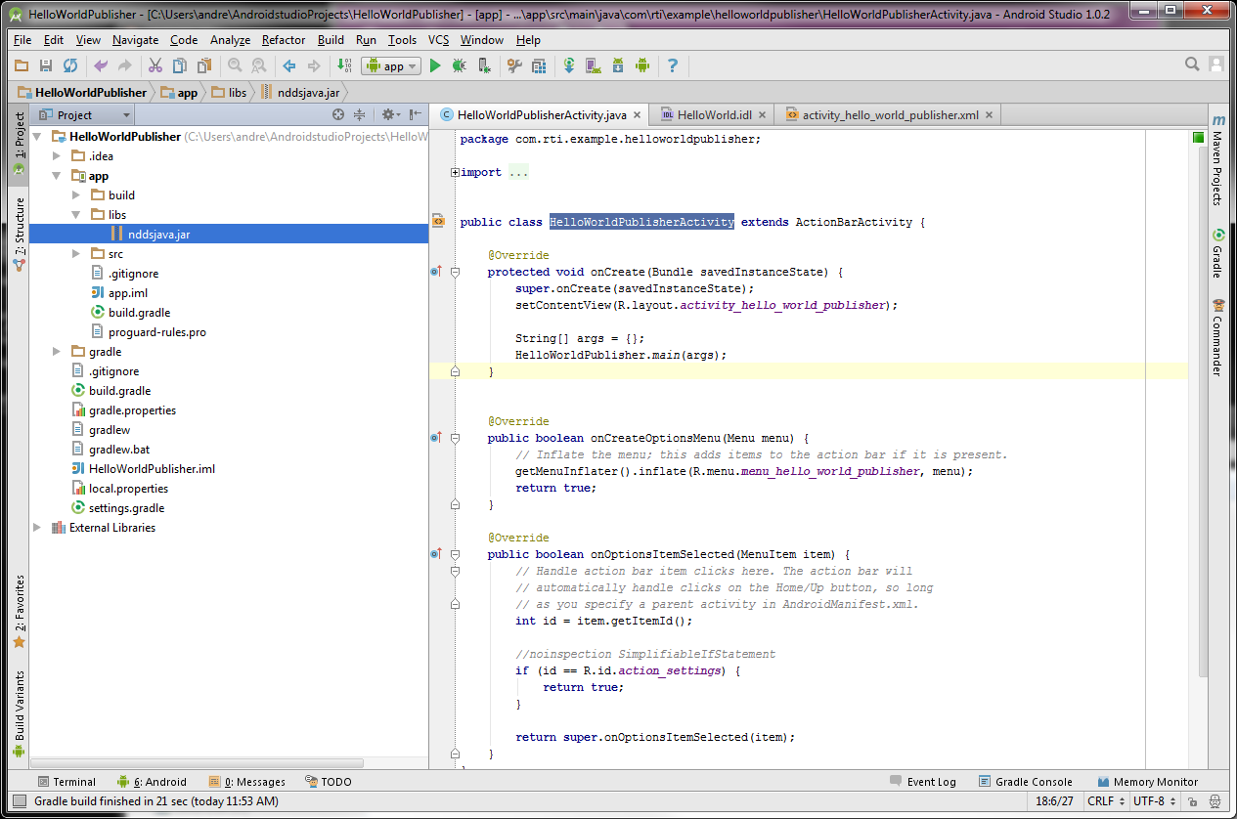1237x819 pixels.
Task: Toggle tool window buttons at status bar corner
Action: tap(19, 801)
